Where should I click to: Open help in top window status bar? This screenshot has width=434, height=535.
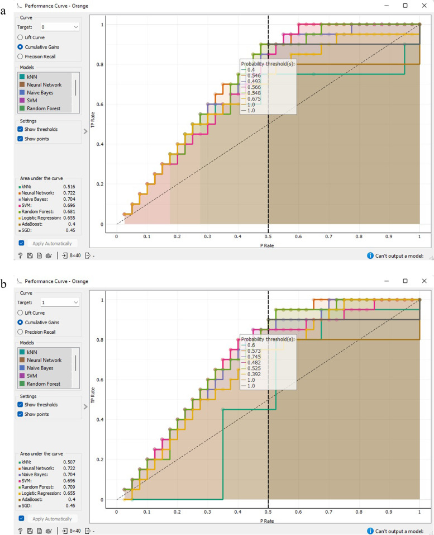[20, 255]
